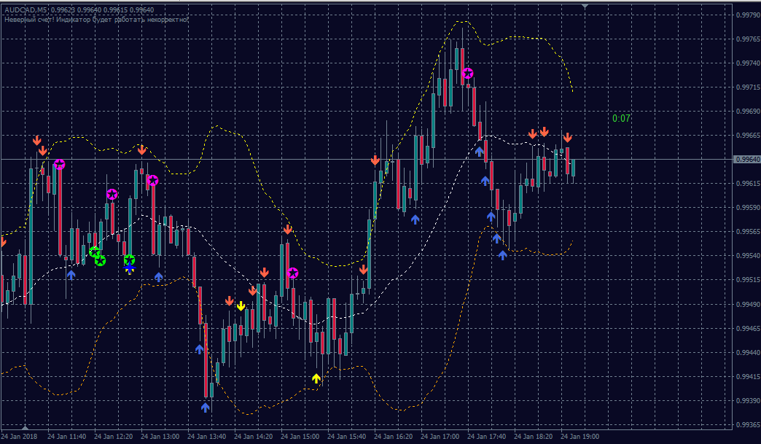Viewport: 761px width, 444px height.
Task: Select magenta star marker at the price peak
Action: click(467, 73)
